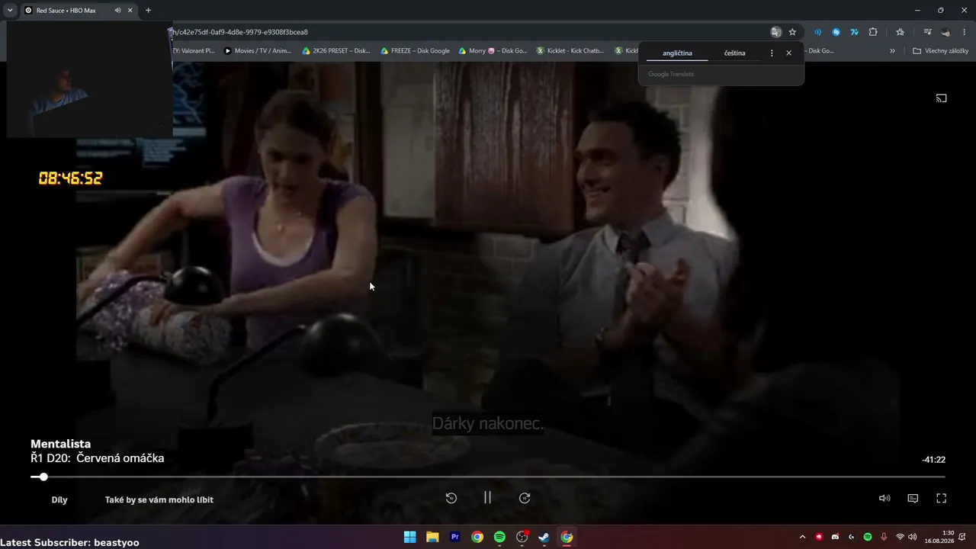
Task: Expand the hidden bookmarks overflow chevron
Action: (892, 51)
